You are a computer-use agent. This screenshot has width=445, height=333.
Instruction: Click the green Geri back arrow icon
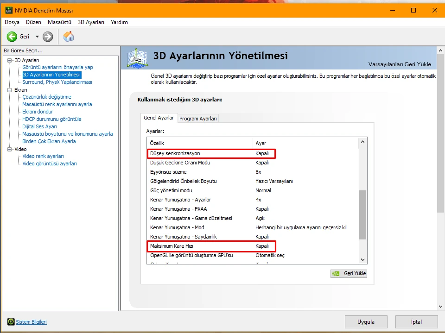[x=12, y=37]
